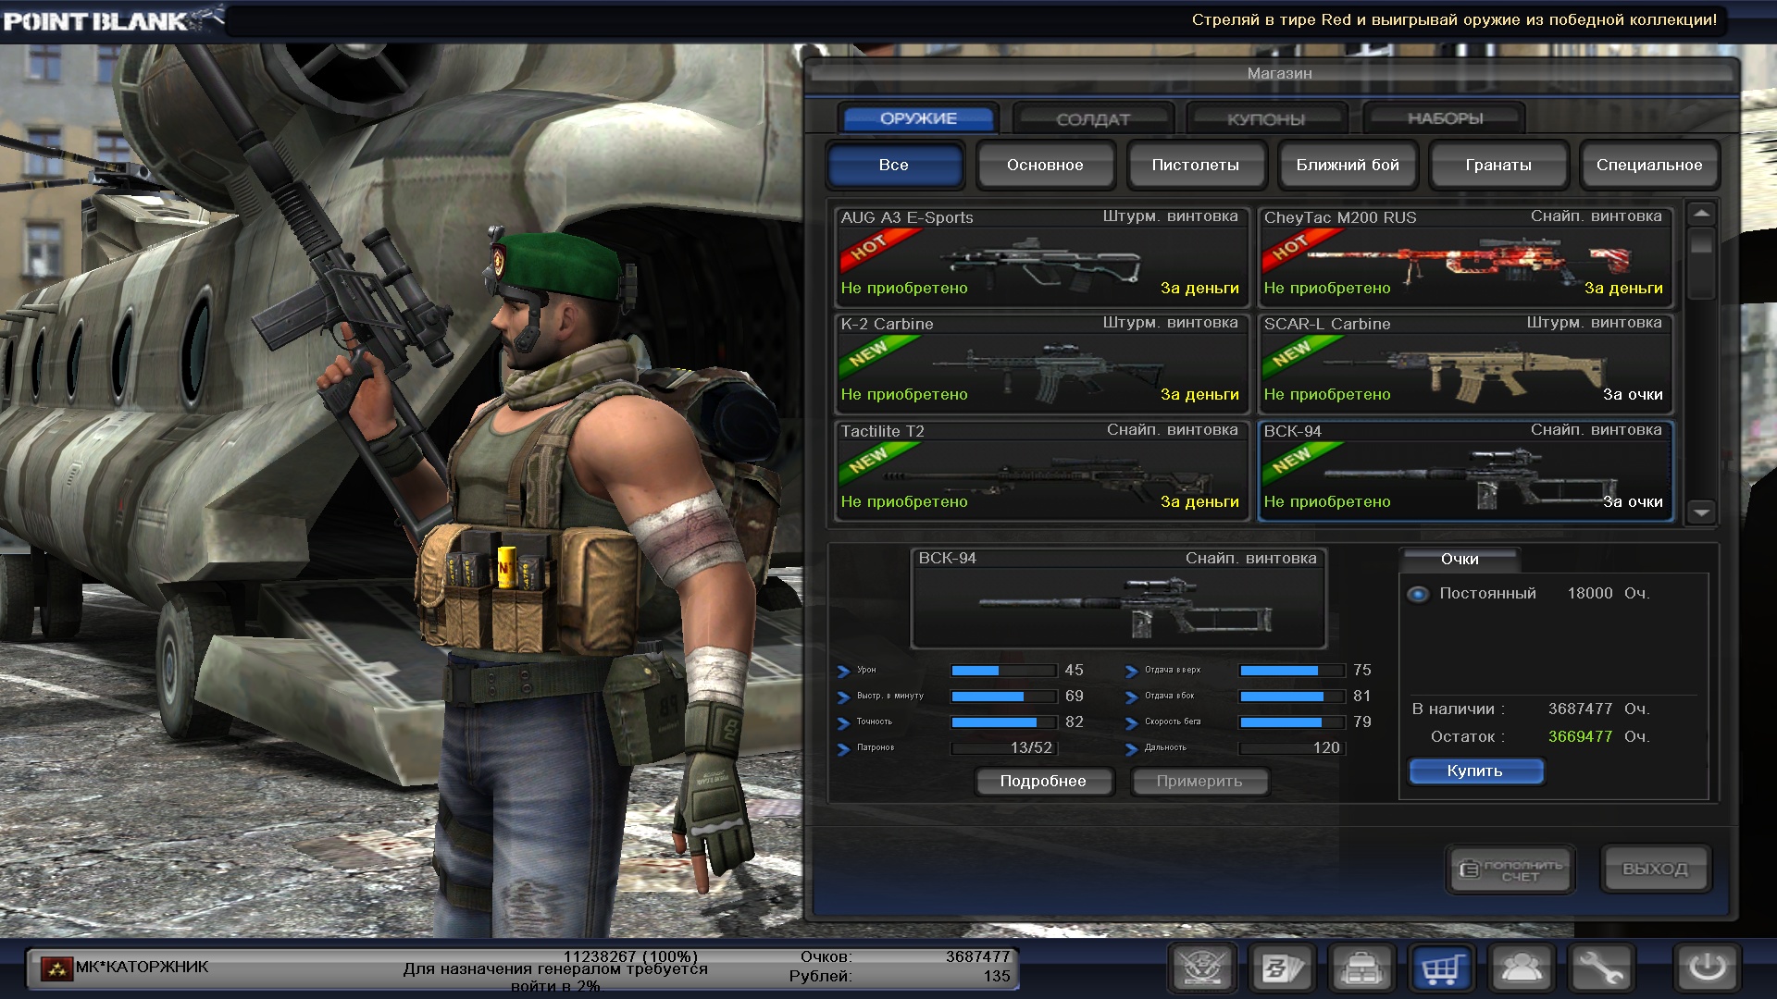Image resolution: width=1777 pixels, height=999 pixels.
Task: Switch to the ОРУЖИЕ tab
Action: [918, 118]
